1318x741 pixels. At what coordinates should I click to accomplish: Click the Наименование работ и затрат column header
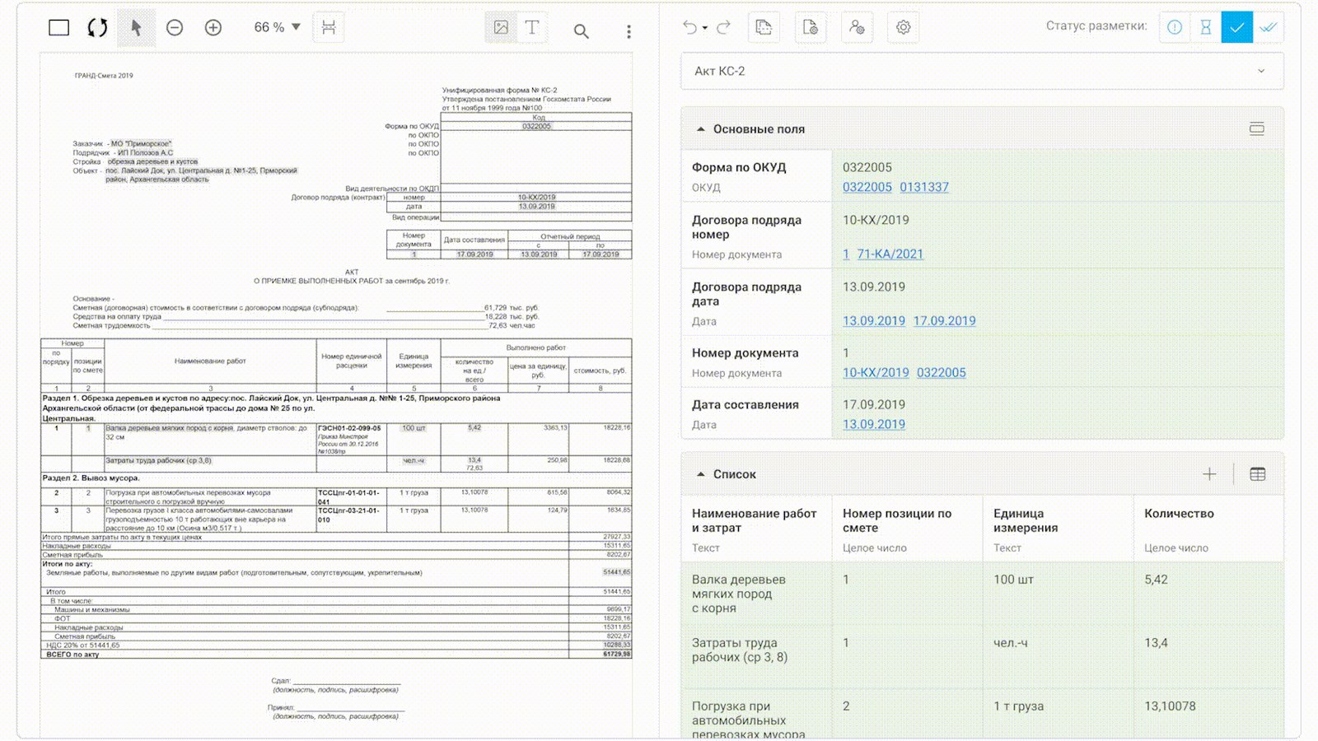click(756, 529)
